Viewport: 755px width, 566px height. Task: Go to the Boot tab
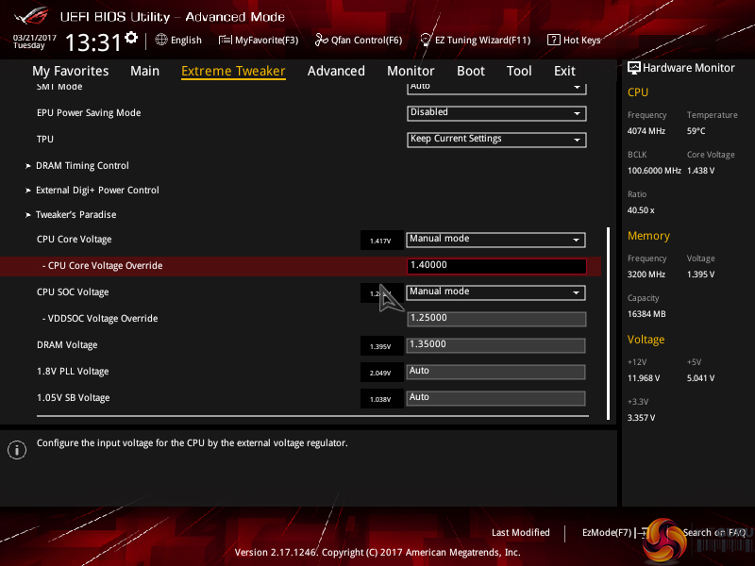tap(471, 71)
